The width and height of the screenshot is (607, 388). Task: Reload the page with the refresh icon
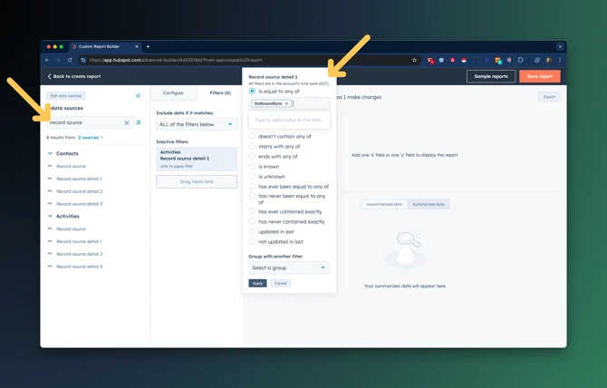70,60
